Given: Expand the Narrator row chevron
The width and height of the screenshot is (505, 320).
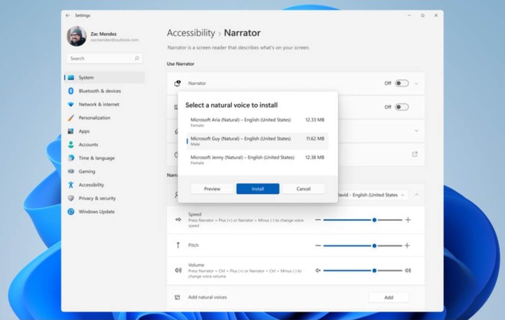Looking at the screenshot, I should tap(416, 84).
